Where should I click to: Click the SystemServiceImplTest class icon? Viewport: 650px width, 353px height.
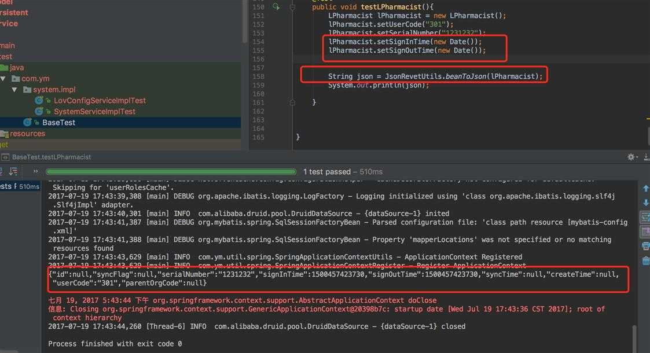39,112
